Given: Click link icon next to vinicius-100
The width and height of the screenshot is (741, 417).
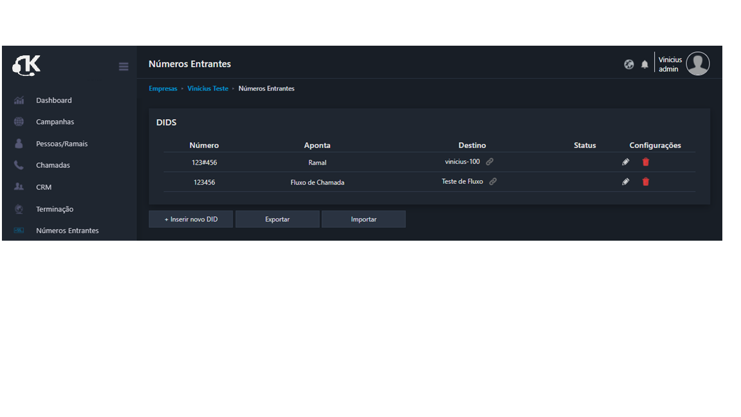Looking at the screenshot, I should 489,162.
